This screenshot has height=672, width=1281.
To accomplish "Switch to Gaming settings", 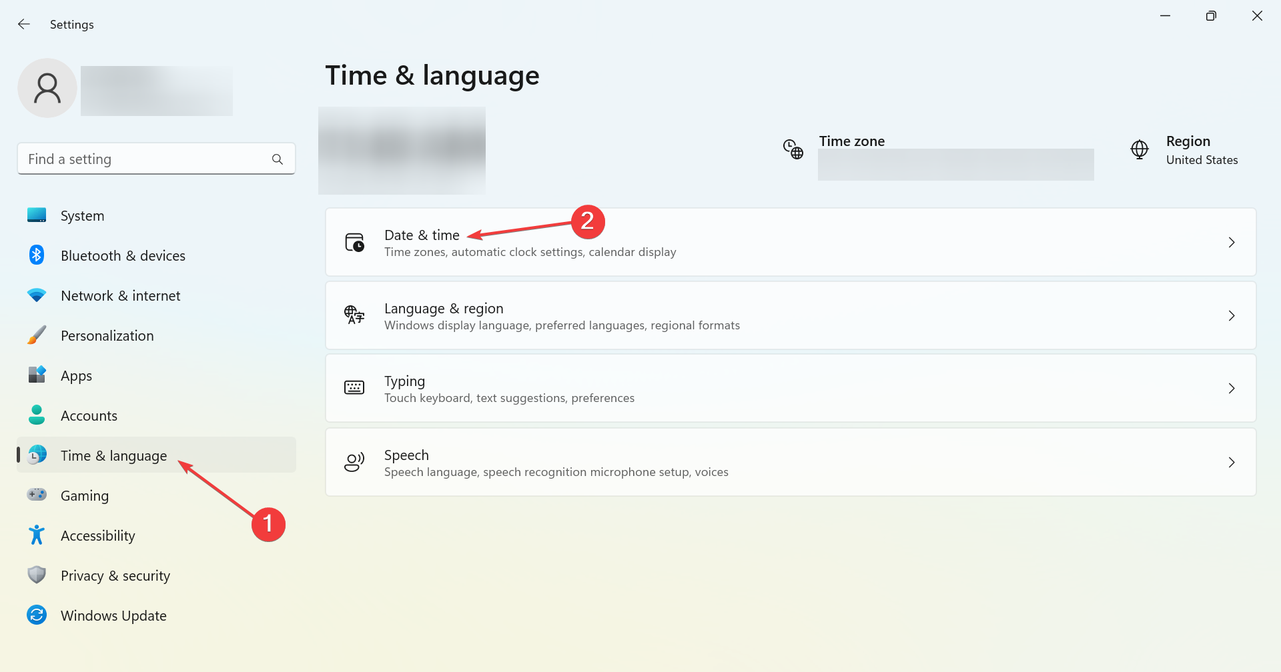I will coord(156,495).
